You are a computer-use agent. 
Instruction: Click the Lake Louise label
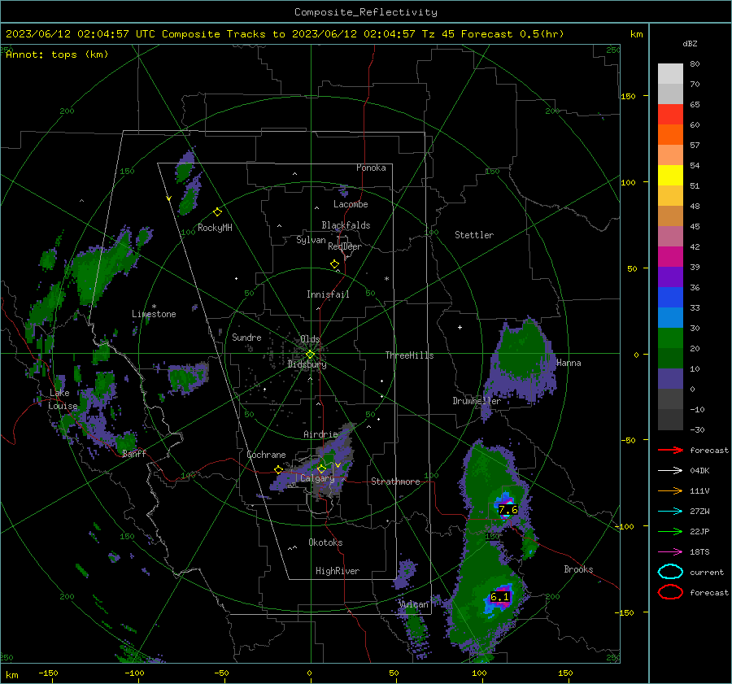click(63, 399)
